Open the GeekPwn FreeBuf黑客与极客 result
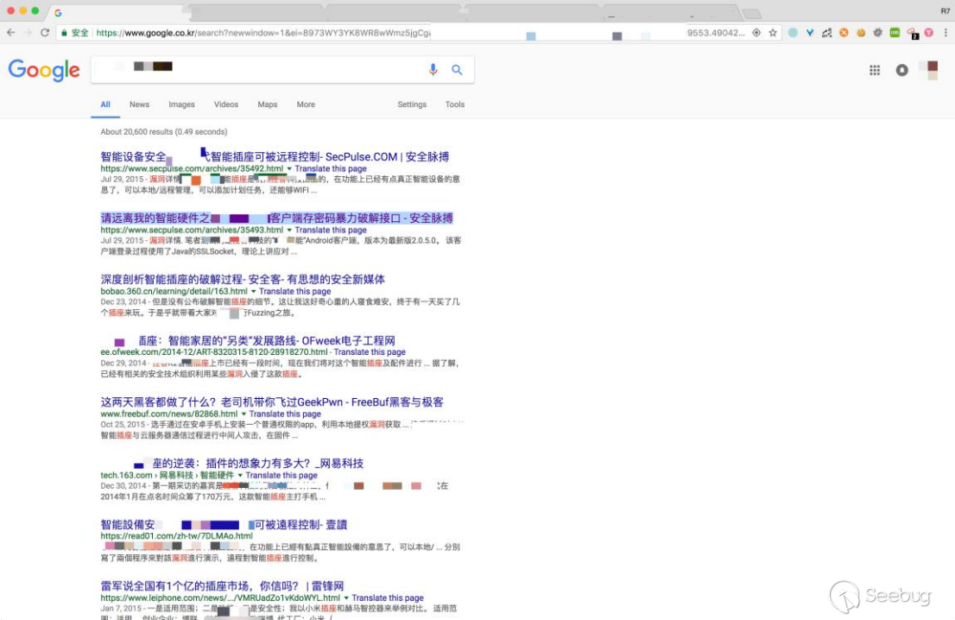Viewport: 955px width, 620px height. (272, 402)
